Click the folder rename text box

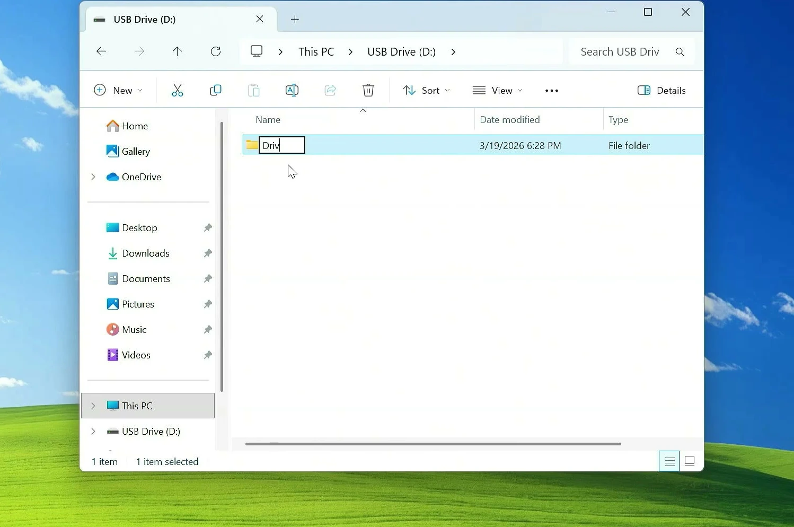[x=282, y=145]
